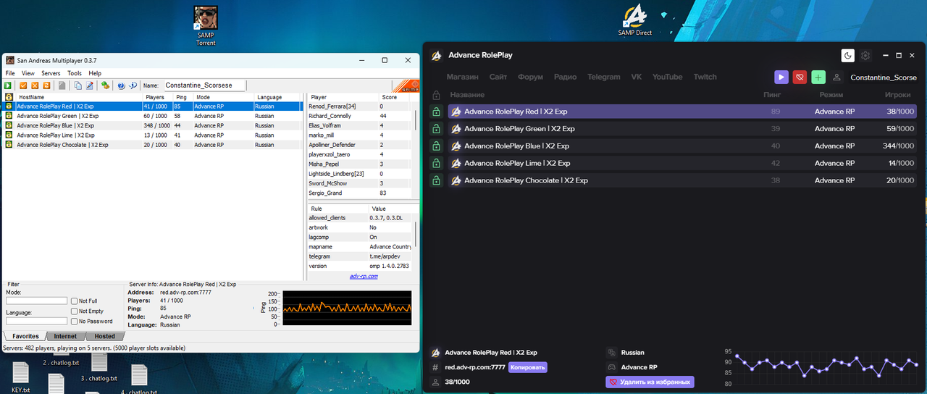Enable the Not Full filter checkbox
Screen dimensions: 927x394
click(x=75, y=301)
